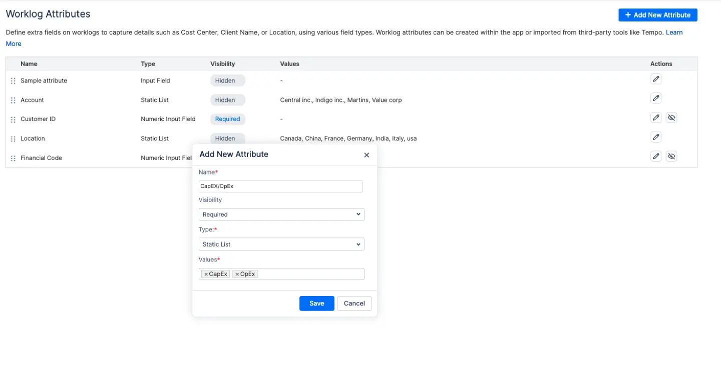Save the new CapEX/OpEx attribute
721x369 pixels.
pyautogui.click(x=316, y=303)
